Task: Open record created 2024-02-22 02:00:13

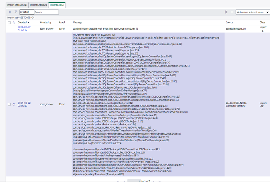Action: point(24,104)
